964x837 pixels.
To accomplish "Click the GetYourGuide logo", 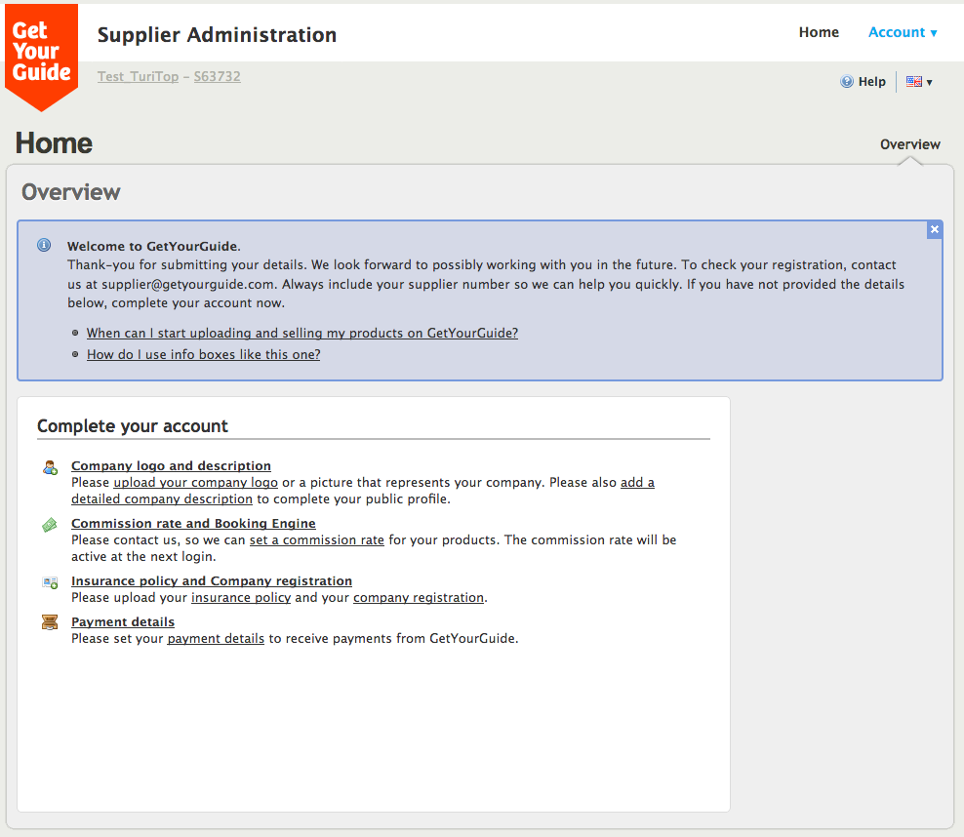I will (41, 54).
